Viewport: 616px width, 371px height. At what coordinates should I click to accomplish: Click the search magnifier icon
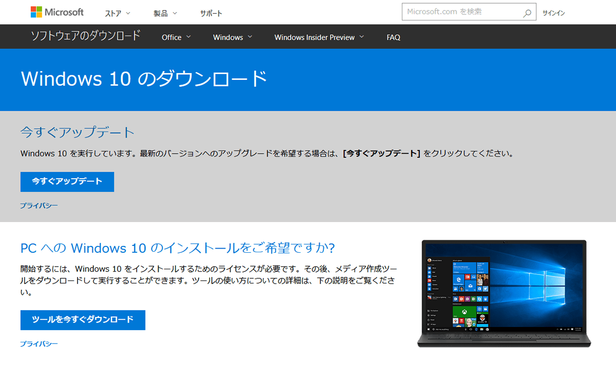tap(527, 12)
